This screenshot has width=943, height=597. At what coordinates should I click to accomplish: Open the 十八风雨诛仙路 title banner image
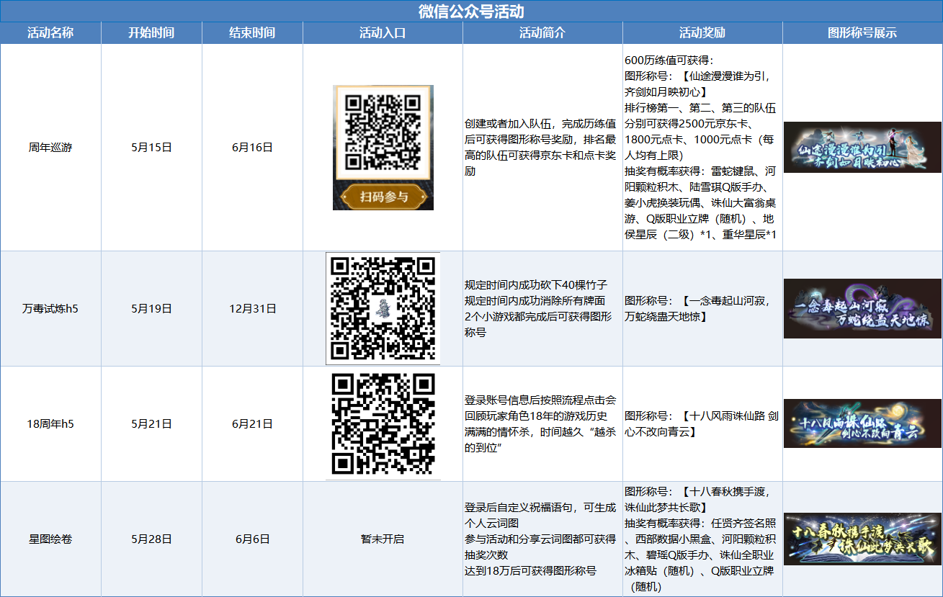862,423
